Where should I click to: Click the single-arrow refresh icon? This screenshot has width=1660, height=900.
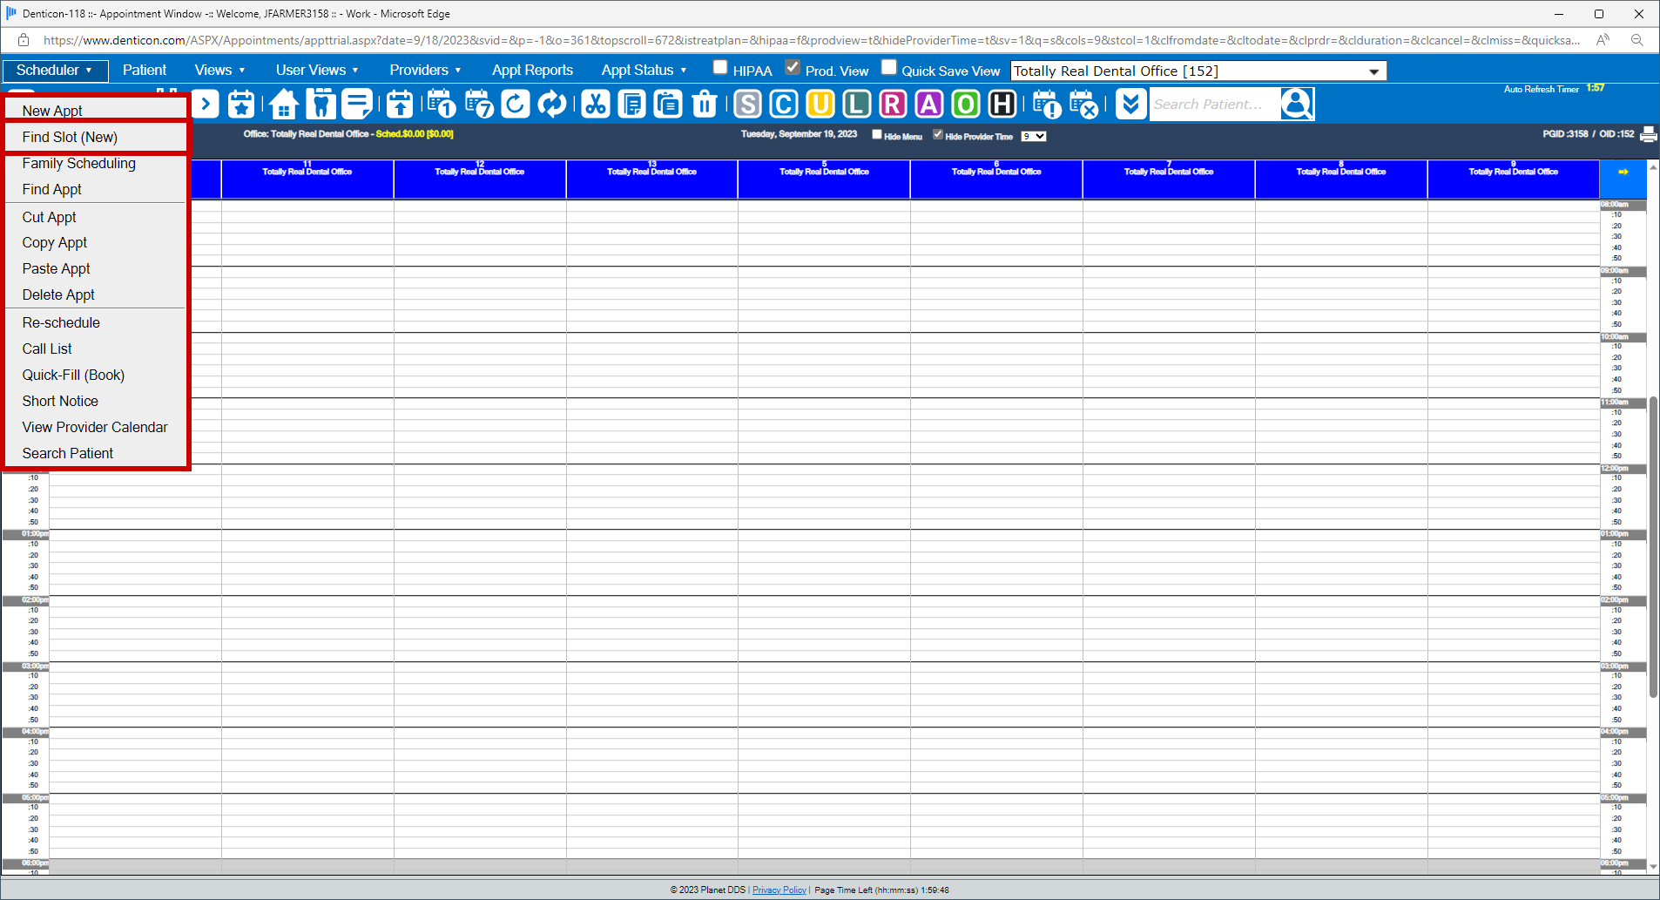(x=516, y=104)
